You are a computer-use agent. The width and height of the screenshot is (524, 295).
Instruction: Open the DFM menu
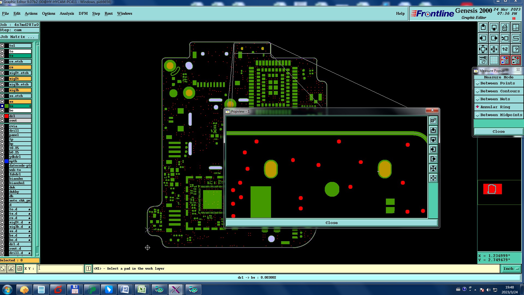pos(83,13)
